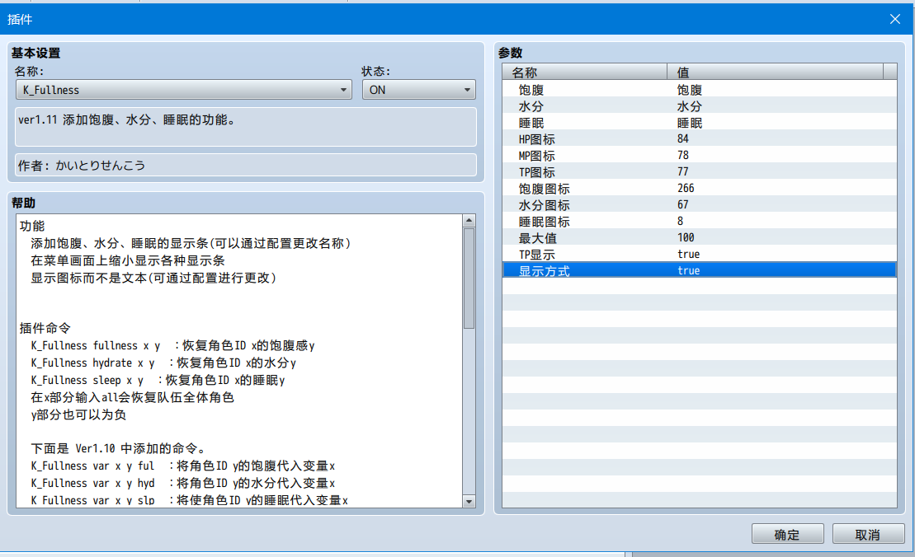
Task: Click the help line K_Fullness fullness x y
Action: pyautogui.click(x=172, y=345)
